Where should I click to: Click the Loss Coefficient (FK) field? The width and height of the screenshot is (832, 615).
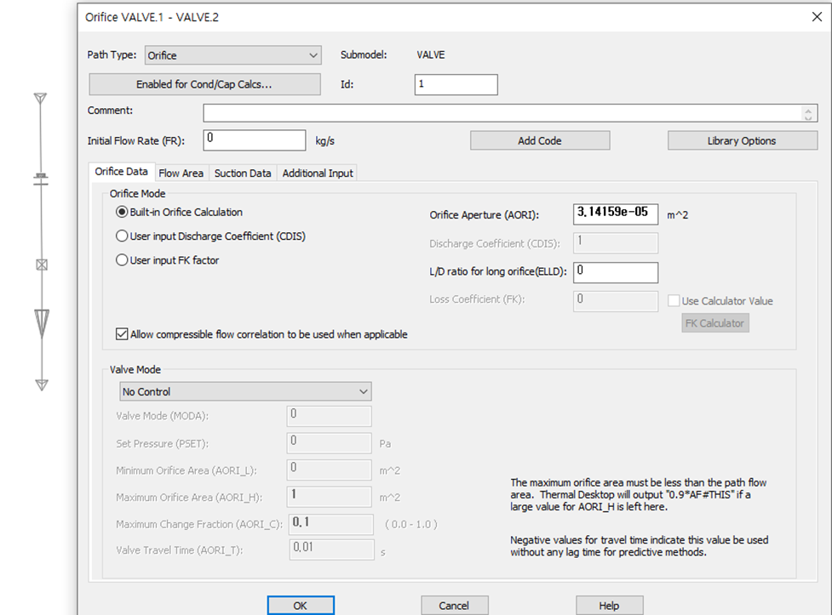(616, 301)
